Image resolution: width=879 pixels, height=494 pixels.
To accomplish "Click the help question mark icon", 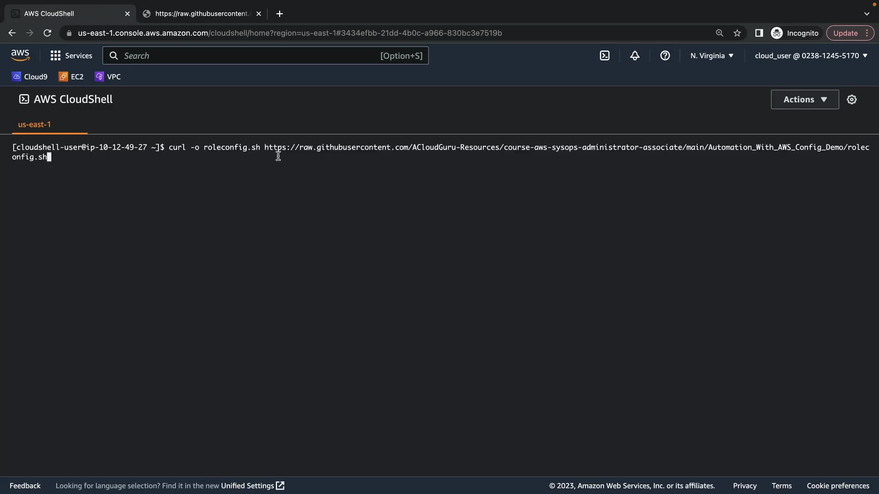I will (665, 56).
